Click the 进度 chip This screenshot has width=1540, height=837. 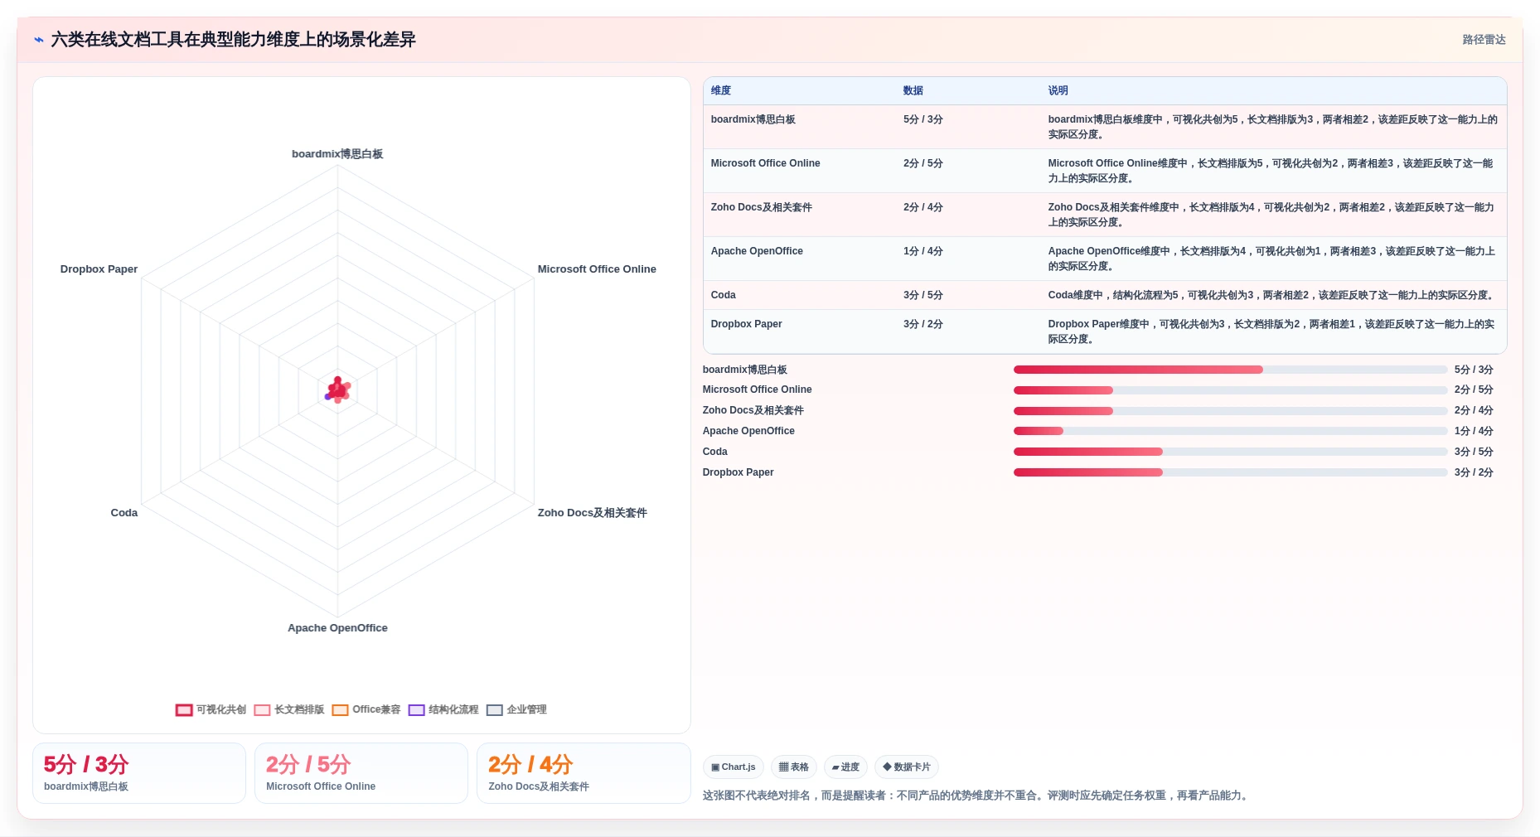pyautogui.click(x=845, y=767)
